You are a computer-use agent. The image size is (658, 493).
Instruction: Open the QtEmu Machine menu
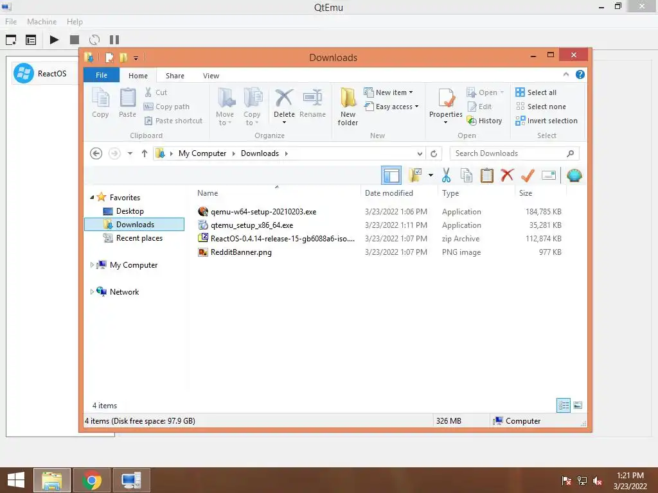pos(42,21)
